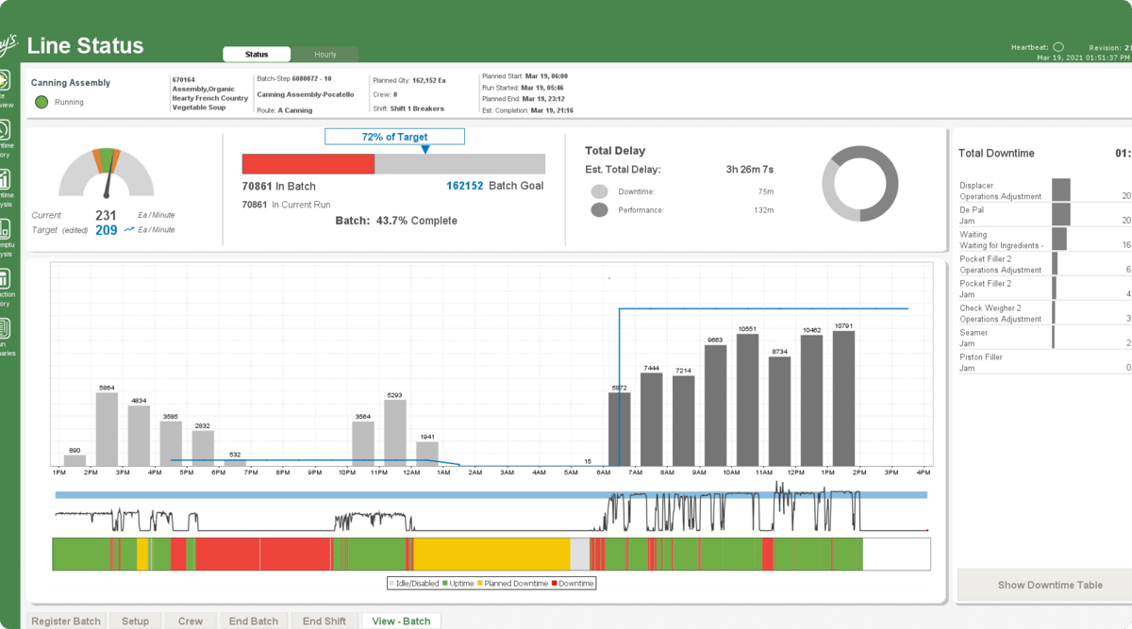Click the Idle/Disabled legend swatch
The image size is (1132, 629).
(392, 584)
